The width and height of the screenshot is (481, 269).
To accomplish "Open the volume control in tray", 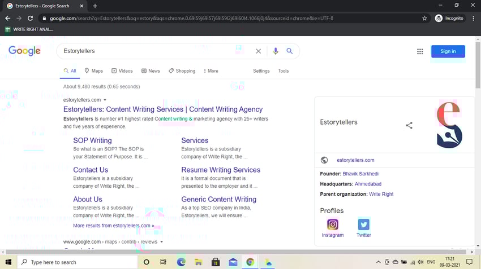I will (420, 262).
